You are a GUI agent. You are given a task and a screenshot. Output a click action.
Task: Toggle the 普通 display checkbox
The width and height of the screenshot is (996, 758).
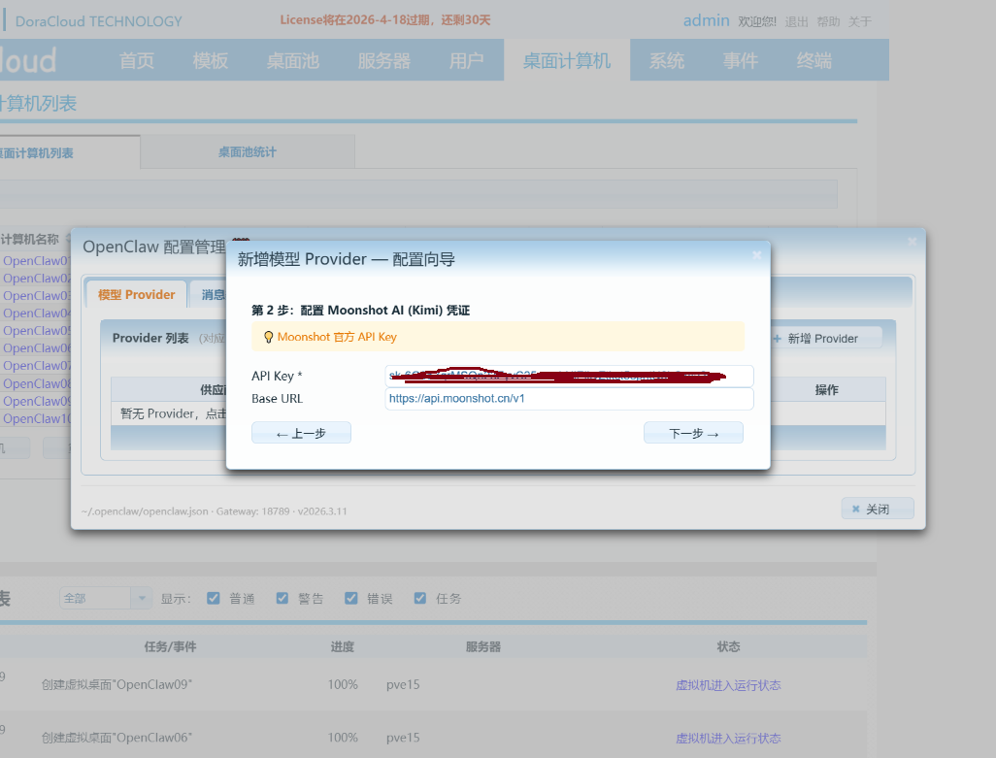pos(214,598)
